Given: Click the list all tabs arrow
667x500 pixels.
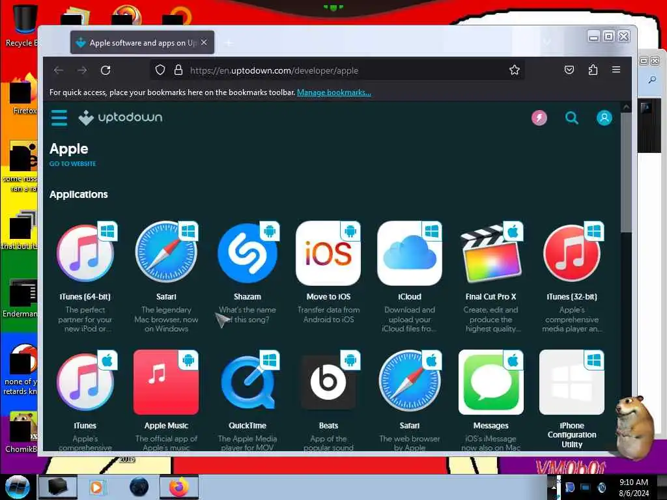Looking at the screenshot, I should pos(547,42).
